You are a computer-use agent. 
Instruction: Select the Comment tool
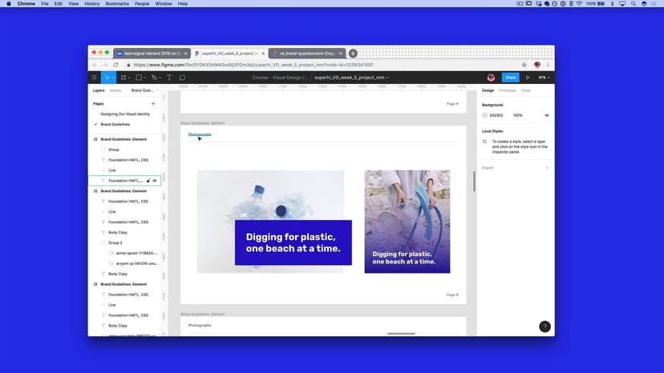point(183,78)
